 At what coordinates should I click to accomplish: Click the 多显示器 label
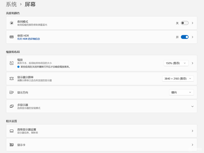click(x=23, y=105)
